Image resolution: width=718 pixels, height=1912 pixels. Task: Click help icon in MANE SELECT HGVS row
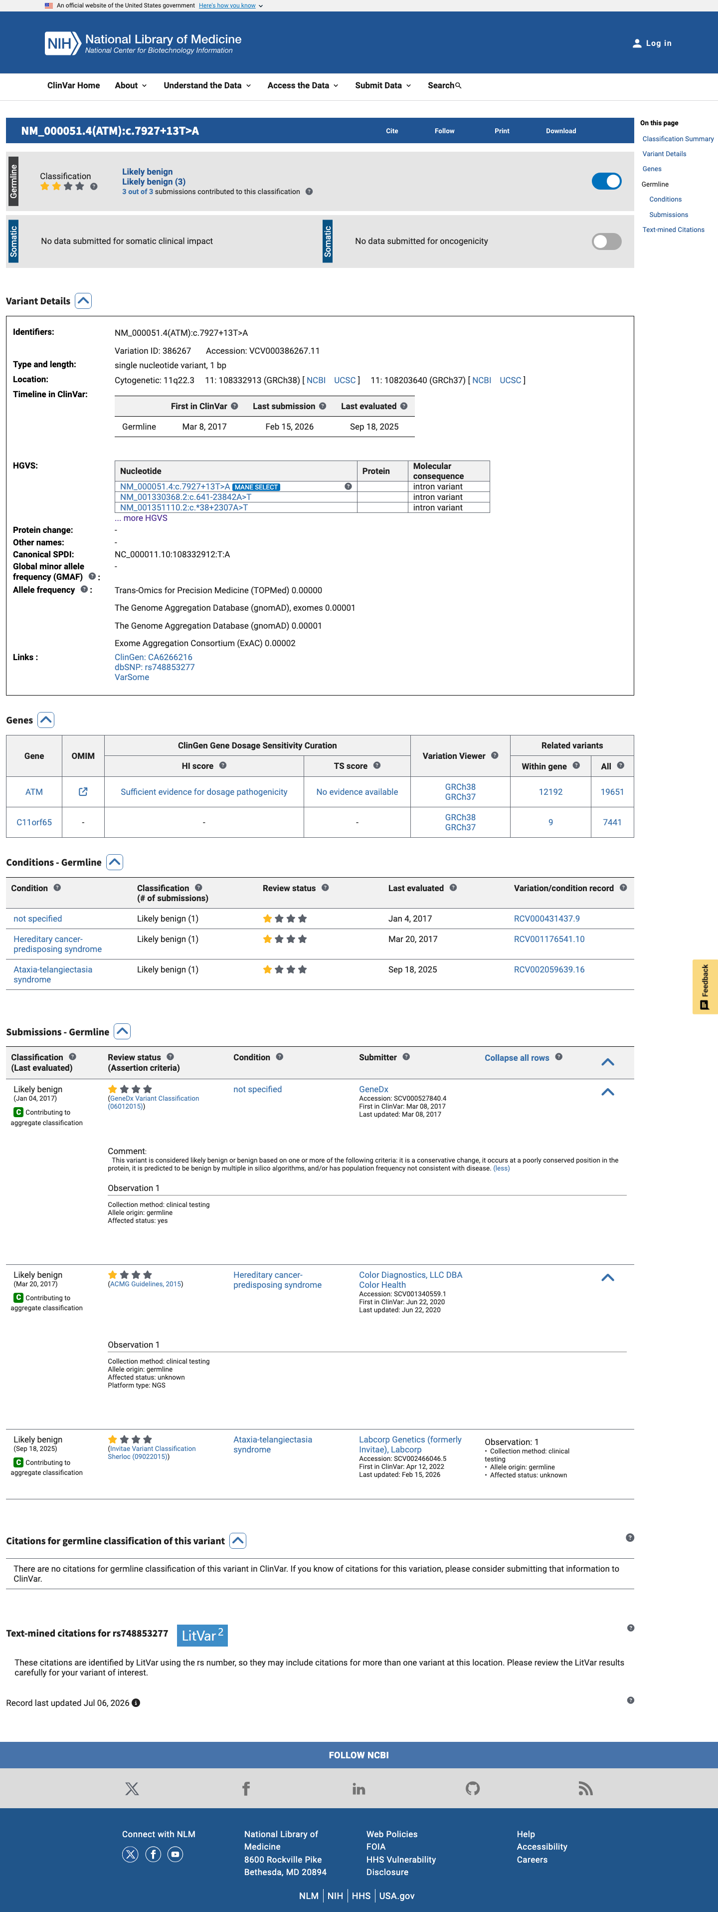tap(348, 486)
